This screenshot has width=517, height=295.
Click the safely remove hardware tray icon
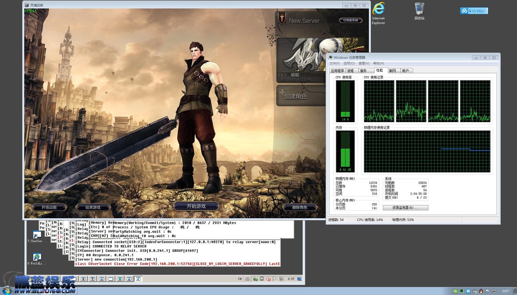[475, 291]
